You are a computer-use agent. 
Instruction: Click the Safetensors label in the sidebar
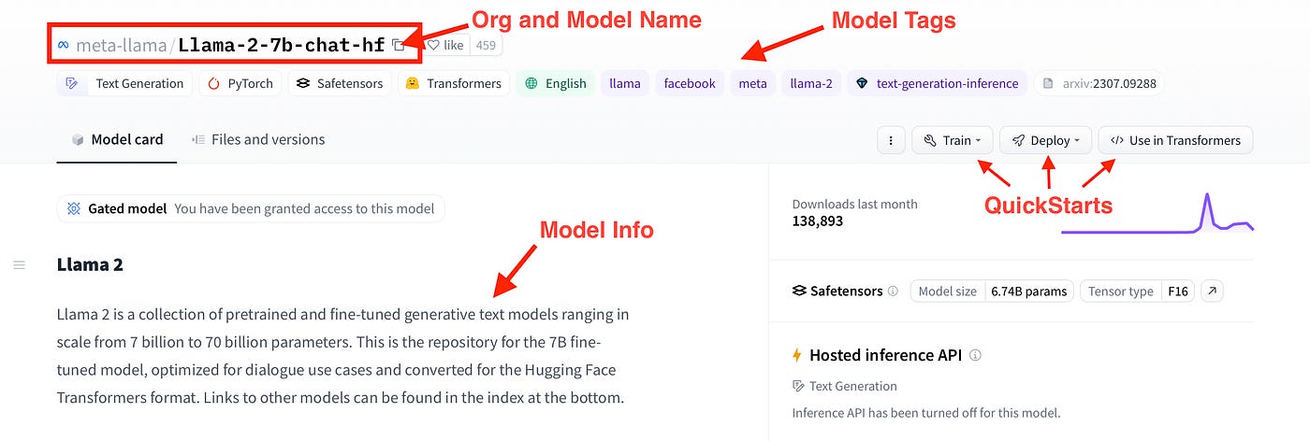(837, 291)
